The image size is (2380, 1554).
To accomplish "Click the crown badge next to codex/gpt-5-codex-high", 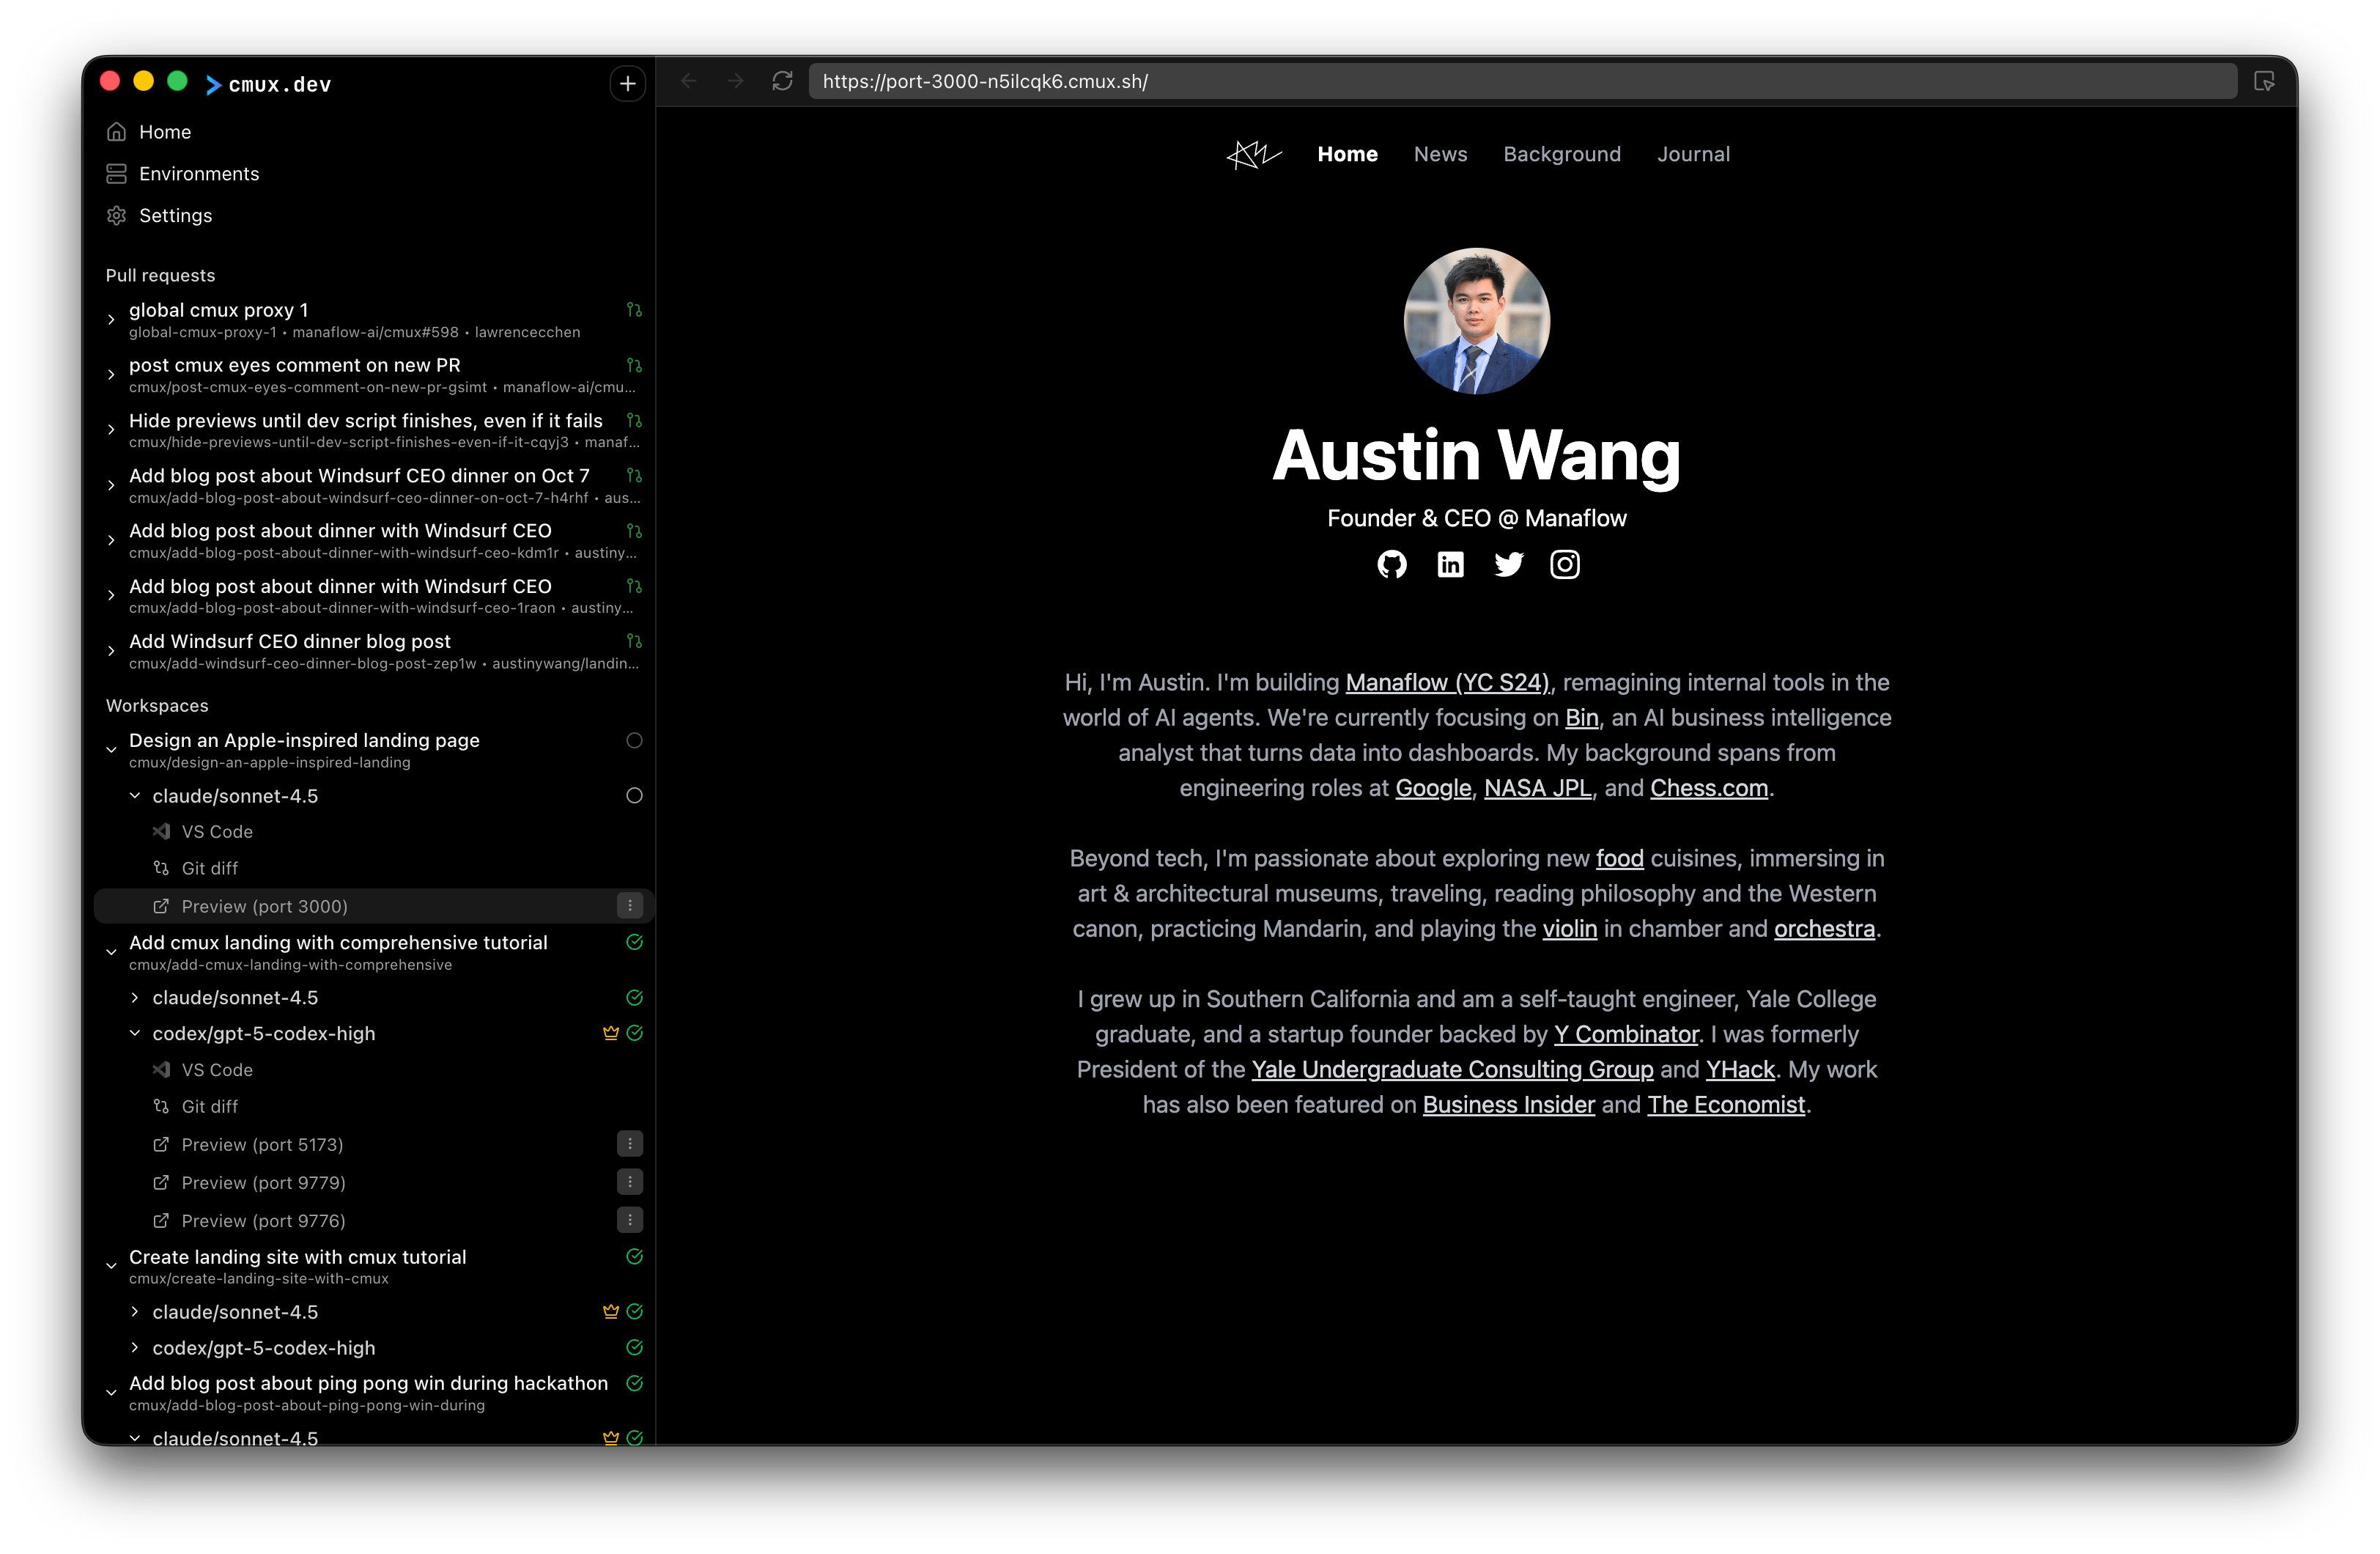I will [x=610, y=1033].
